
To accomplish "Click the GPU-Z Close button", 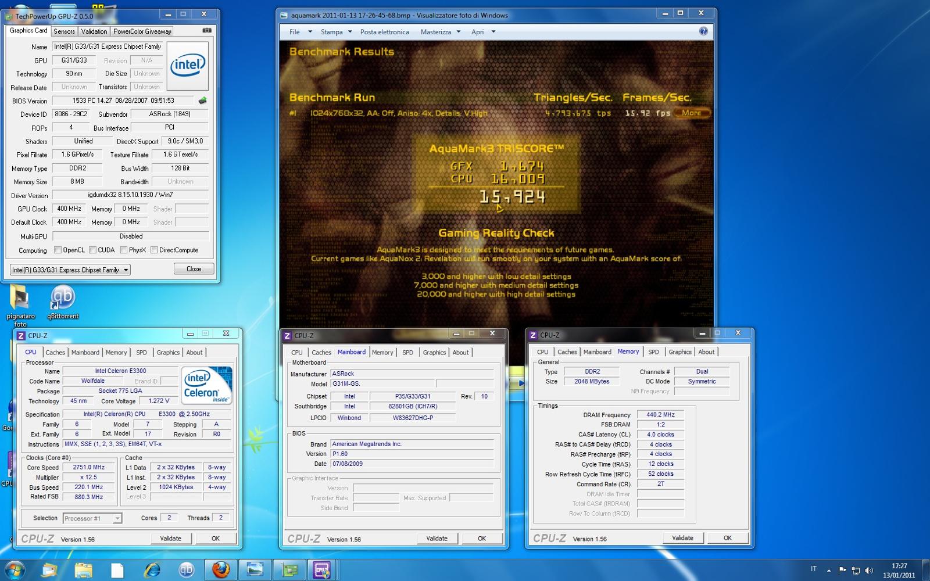I will click(194, 269).
